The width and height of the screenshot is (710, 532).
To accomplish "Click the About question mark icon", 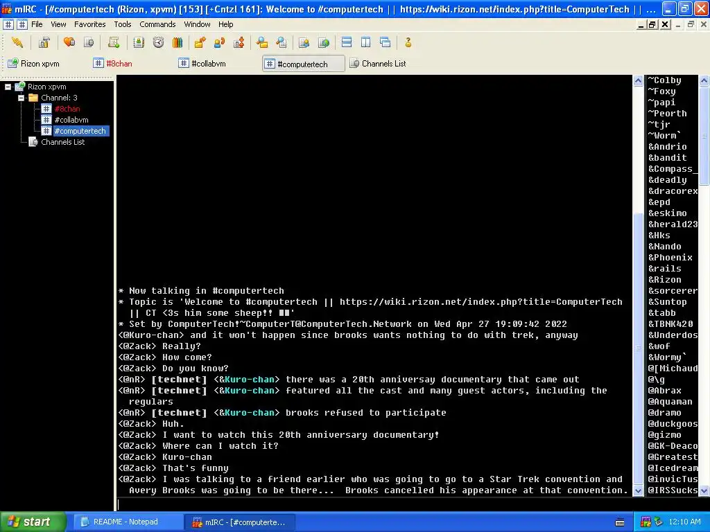I will coord(408,42).
